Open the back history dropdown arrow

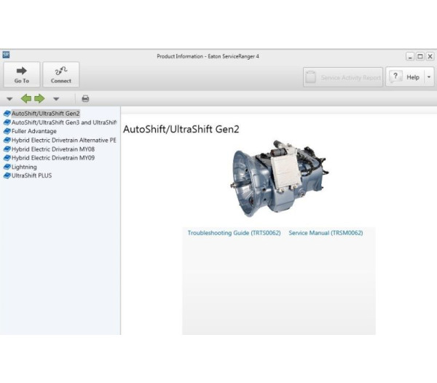click(x=9, y=98)
